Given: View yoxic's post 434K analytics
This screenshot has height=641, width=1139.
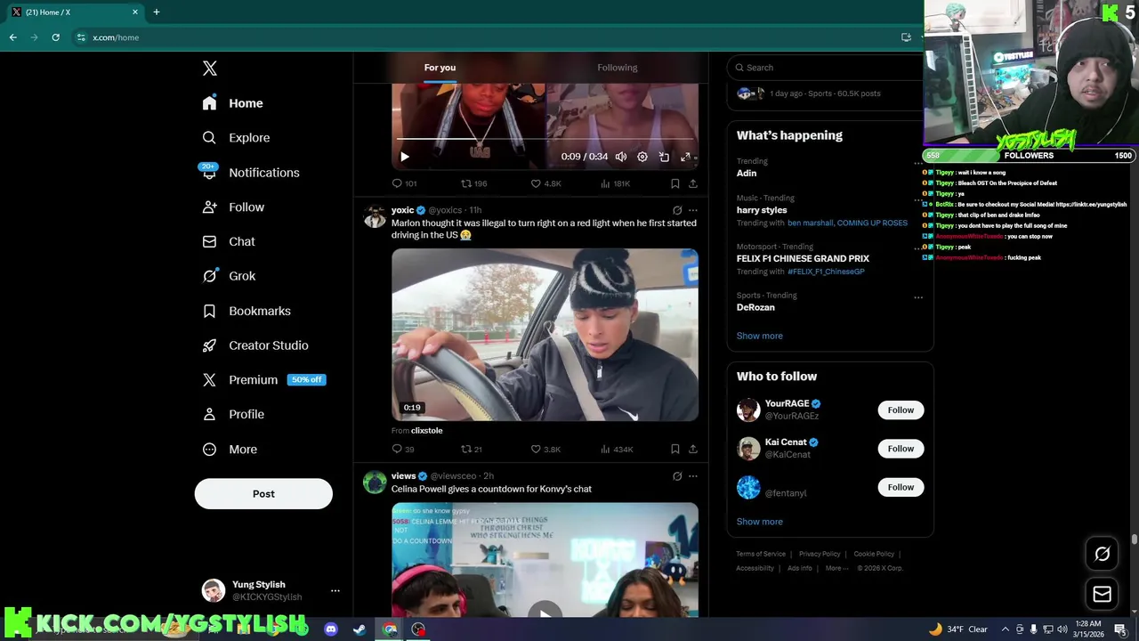Looking at the screenshot, I should (617, 450).
